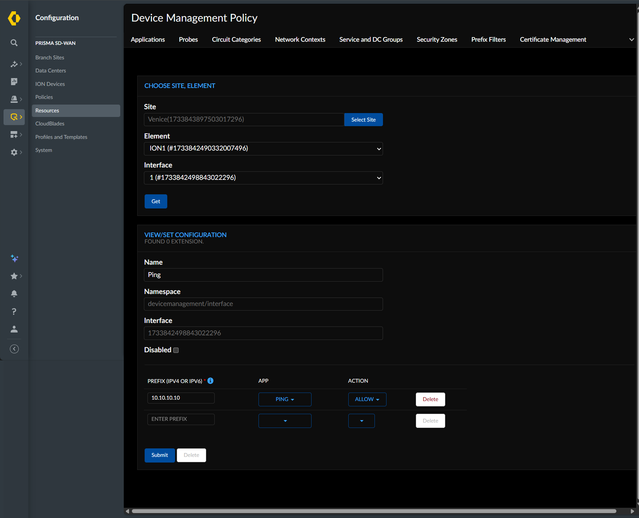Open the ALLOW action dropdown
The image size is (639, 518).
[367, 399]
